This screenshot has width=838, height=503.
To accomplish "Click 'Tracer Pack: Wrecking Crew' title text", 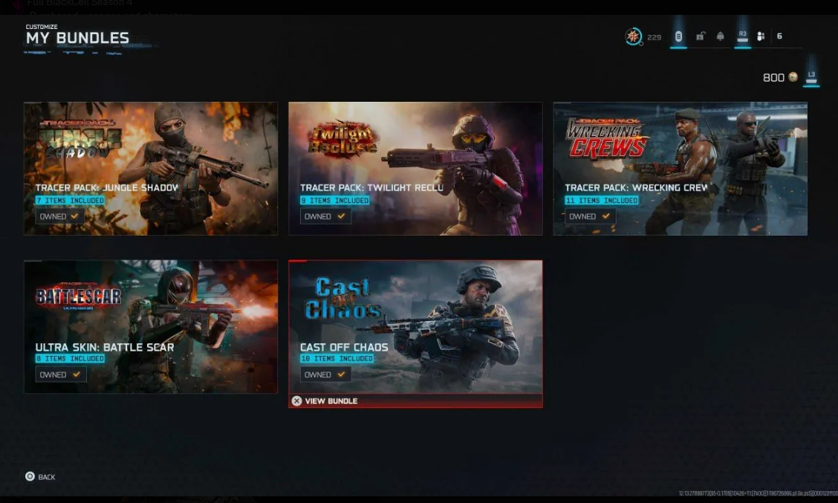I will click(636, 188).
